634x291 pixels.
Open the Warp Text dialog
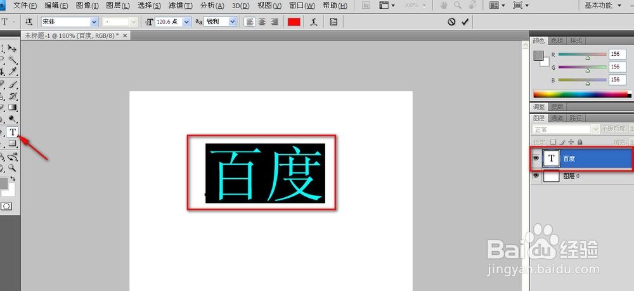click(x=314, y=22)
